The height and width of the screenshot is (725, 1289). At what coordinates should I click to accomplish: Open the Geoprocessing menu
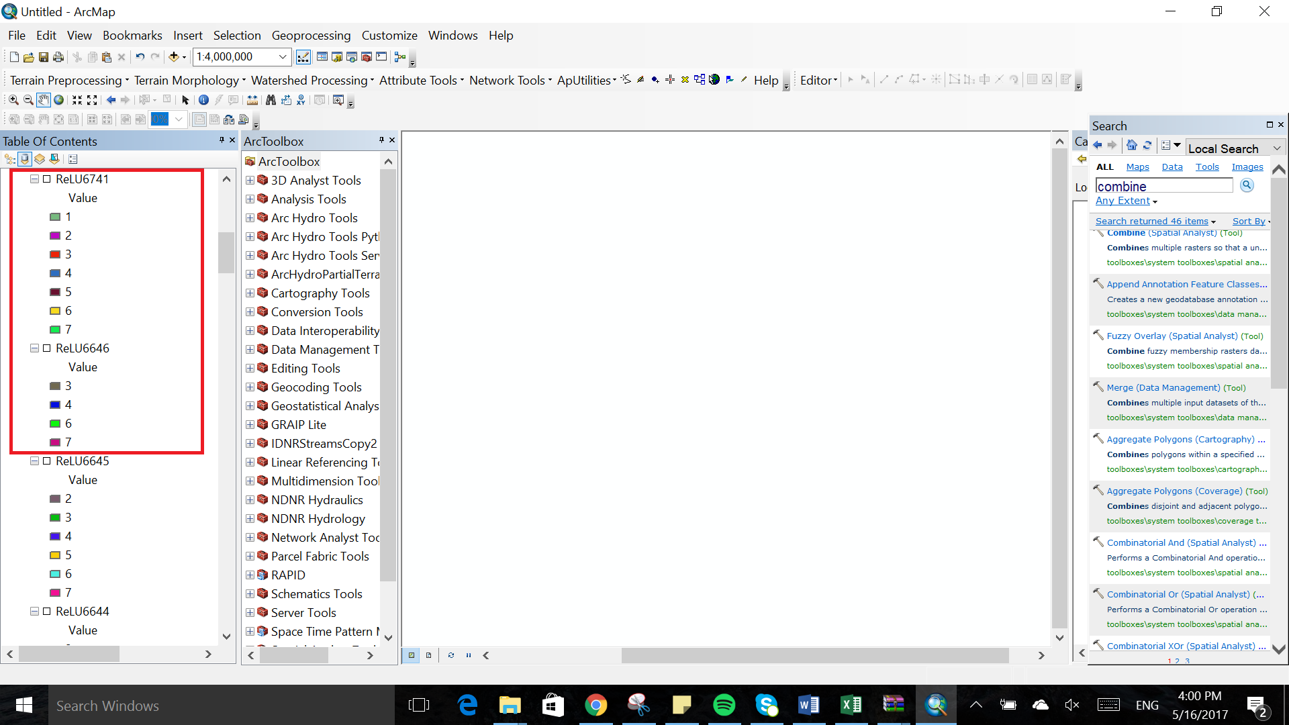tap(311, 36)
